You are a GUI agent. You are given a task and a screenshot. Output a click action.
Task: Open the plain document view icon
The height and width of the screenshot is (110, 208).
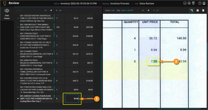203,10
